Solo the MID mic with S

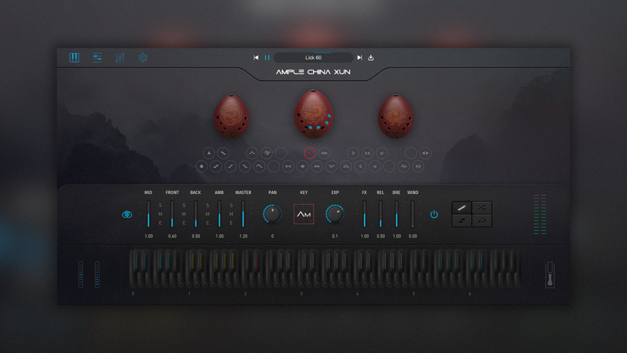(160, 205)
